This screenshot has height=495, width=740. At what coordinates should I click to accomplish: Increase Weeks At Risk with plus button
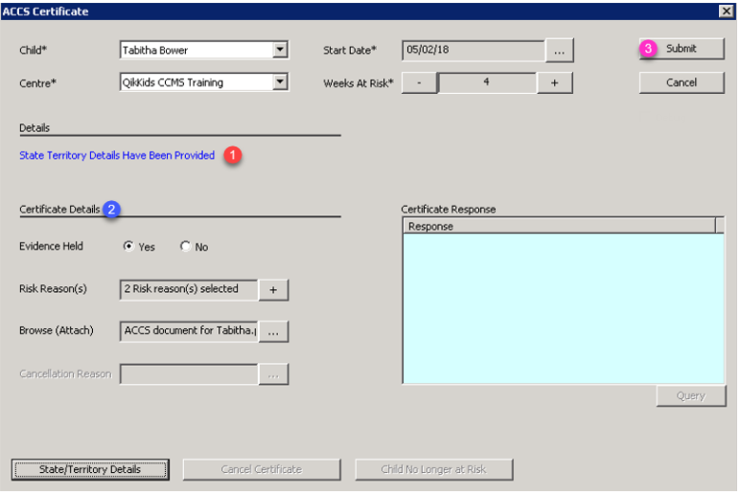click(x=554, y=83)
